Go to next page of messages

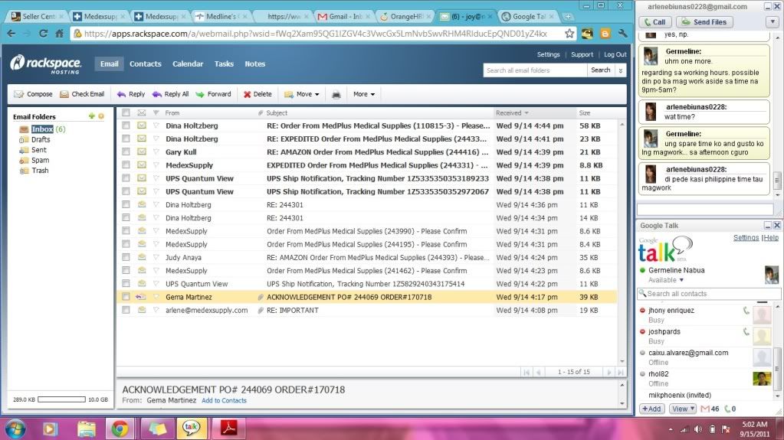point(609,372)
